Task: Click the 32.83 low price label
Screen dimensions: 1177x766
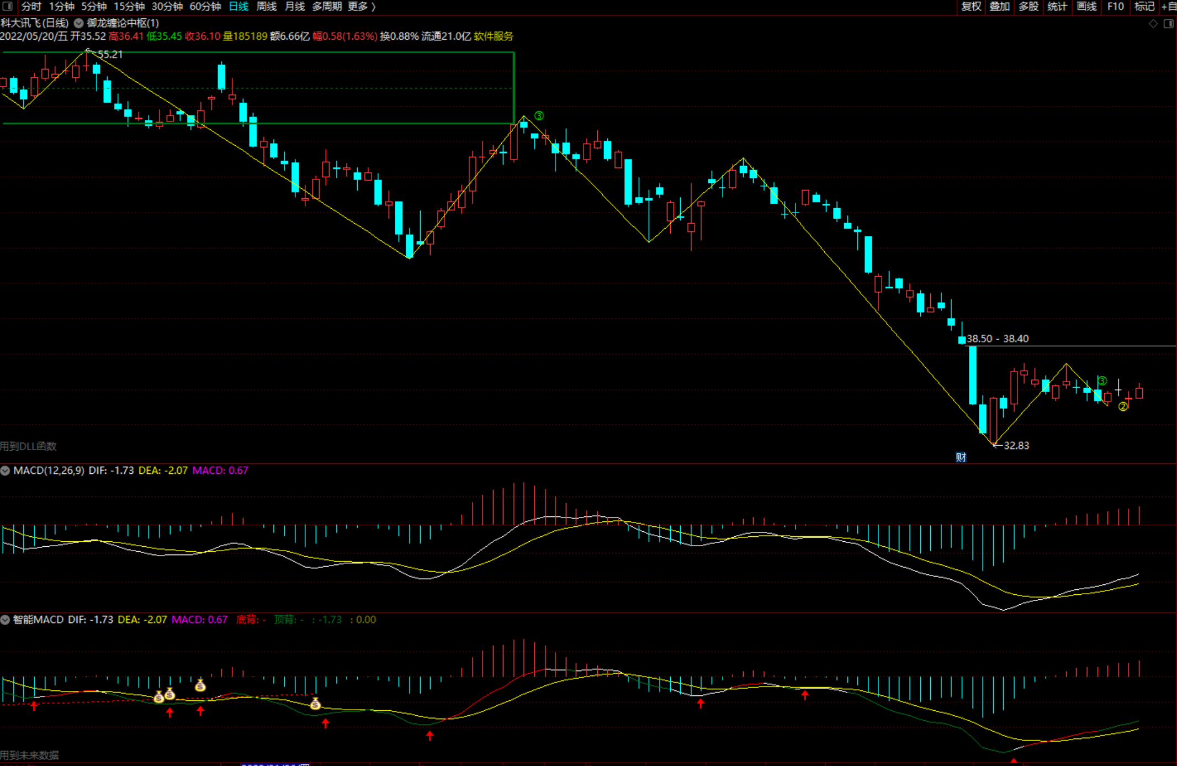Action: point(1016,445)
